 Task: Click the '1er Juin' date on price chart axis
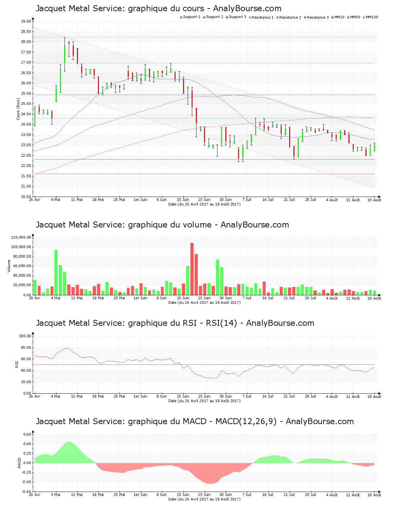click(140, 200)
